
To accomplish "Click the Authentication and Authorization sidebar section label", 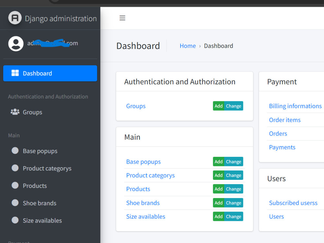I will coord(48,97).
